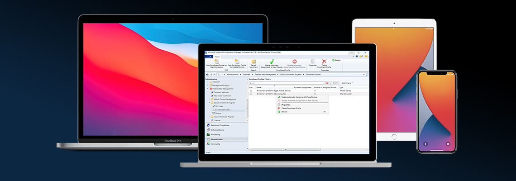Click the Search input field
The image size is (516, 181).
click(x=287, y=83)
